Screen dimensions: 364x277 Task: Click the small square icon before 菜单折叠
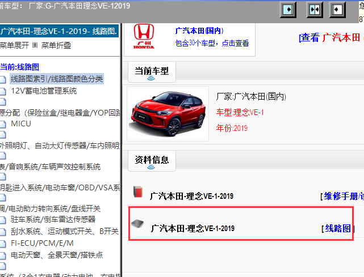pos(35,45)
